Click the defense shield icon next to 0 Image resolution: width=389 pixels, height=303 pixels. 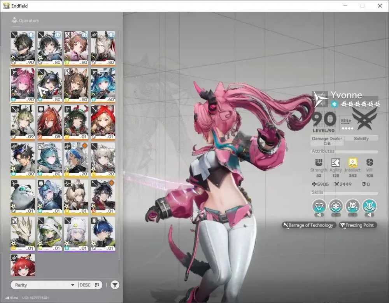click(x=363, y=184)
